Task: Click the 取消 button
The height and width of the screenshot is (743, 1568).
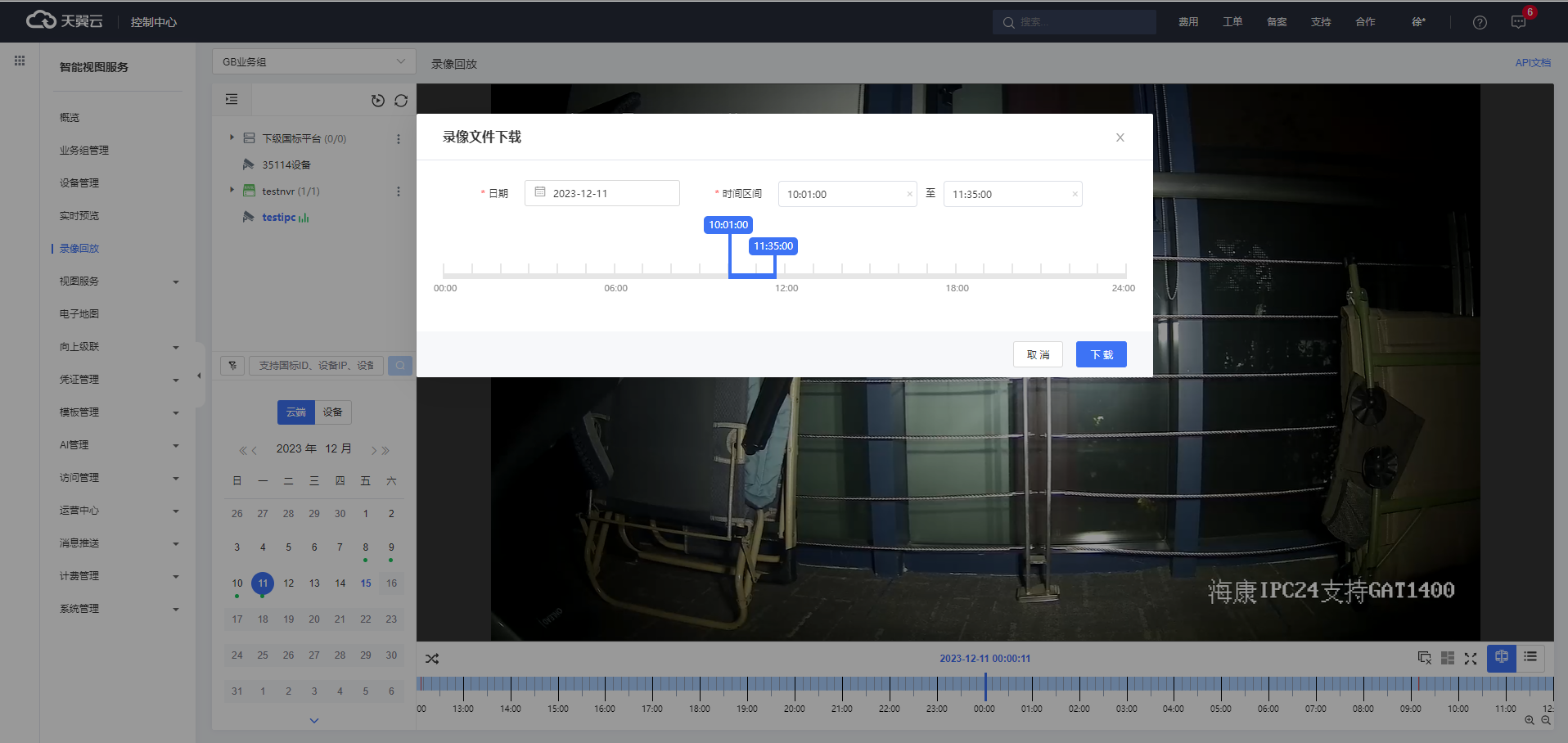Action: coord(1038,354)
